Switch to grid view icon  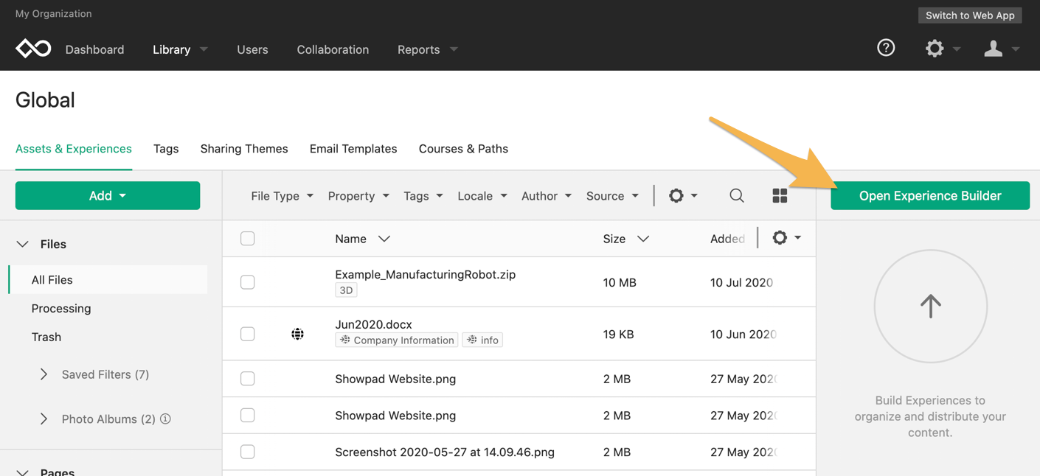tap(780, 195)
